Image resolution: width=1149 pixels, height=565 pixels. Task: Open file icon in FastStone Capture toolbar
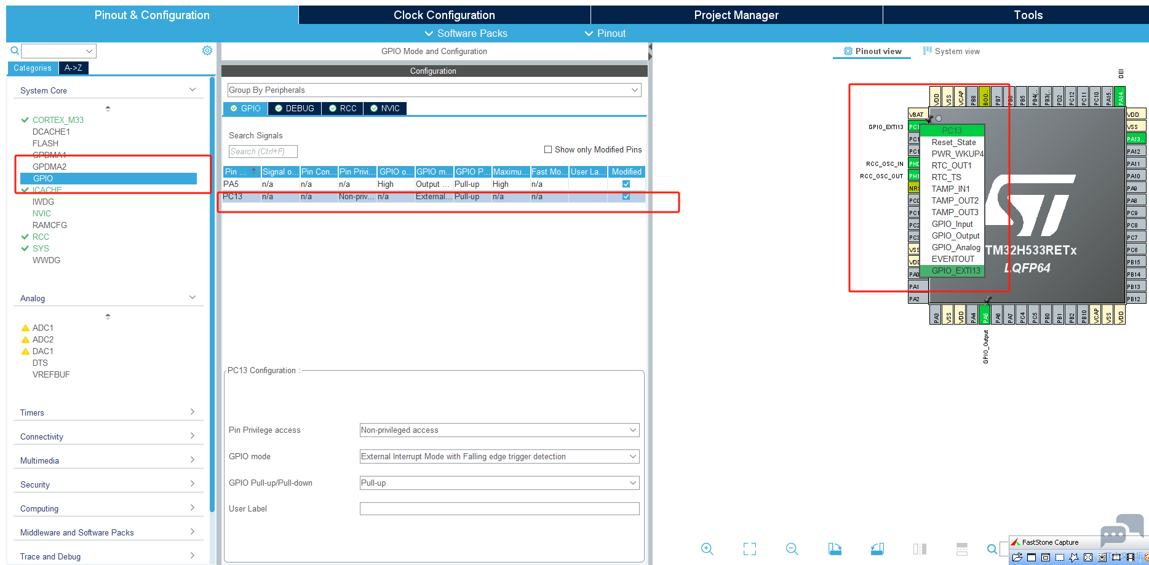pyautogui.click(x=1017, y=558)
